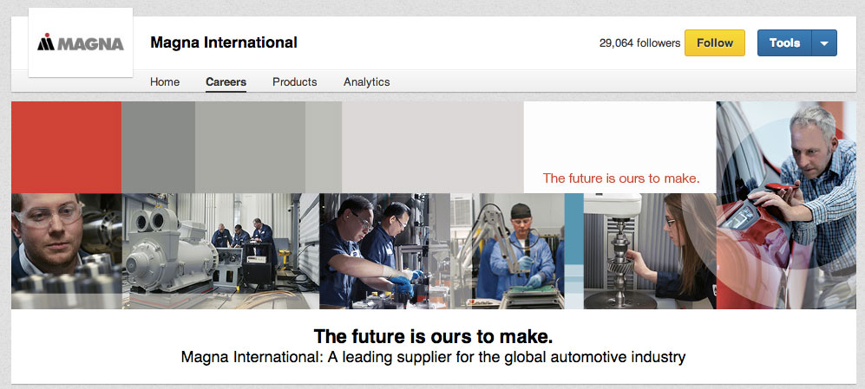865x389 pixels.
Task: Open the Products tab
Action: [x=294, y=82]
